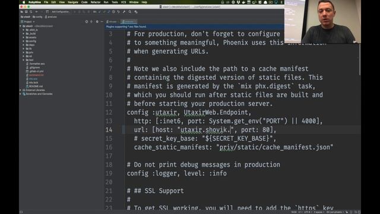Image resolution: width=380 pixels, height=214 pixels.
Task: Select README.md in project tree
Action: click(34, 86)
